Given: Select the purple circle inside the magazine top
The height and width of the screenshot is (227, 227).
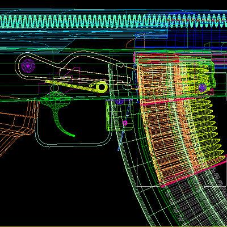Looking at the screenshot, I should coord(202,87).
